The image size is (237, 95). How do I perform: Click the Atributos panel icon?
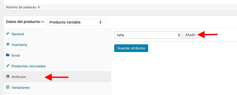pyautogui.click(x=8, y=76)
